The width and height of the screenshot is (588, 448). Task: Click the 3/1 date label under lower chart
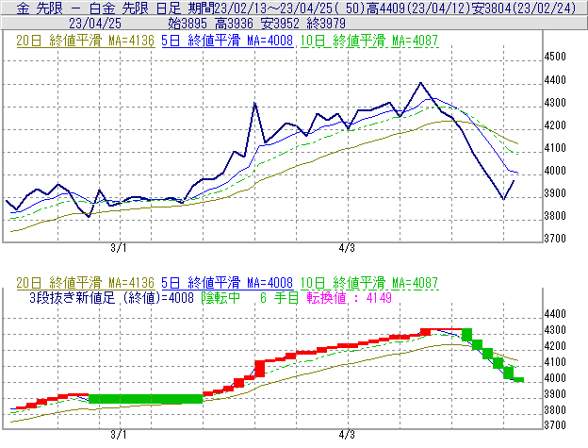[x=119, y=435]
